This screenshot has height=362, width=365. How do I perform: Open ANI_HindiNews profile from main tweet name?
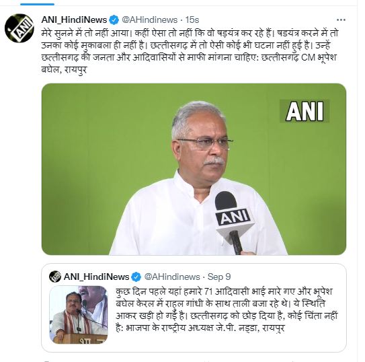pos(74,20)
